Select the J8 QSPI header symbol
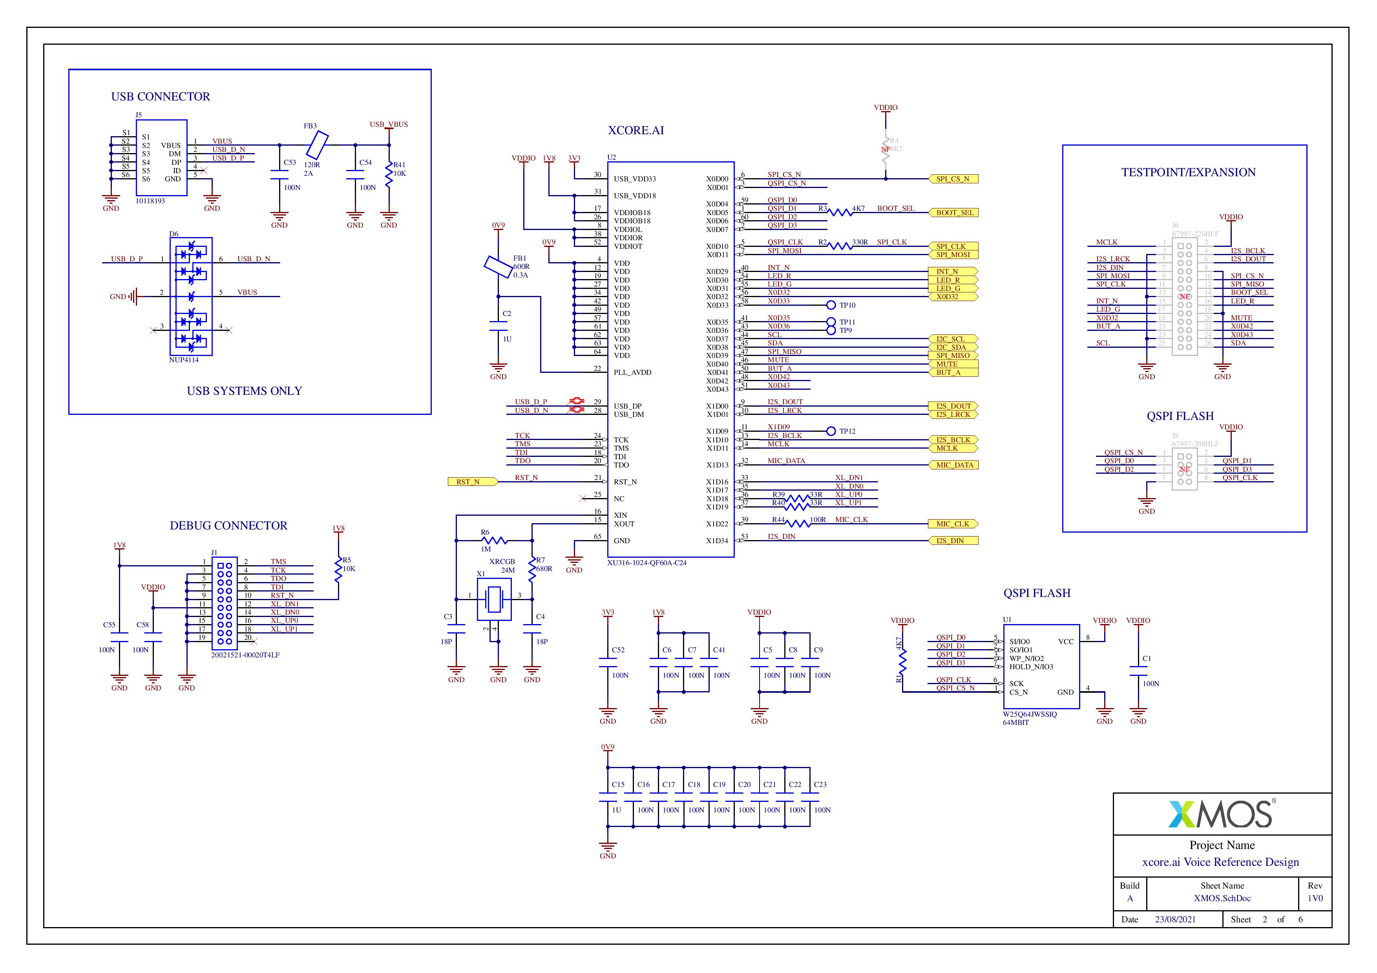This screenshot has width=1377, height=973. (x=1185, y=469)
